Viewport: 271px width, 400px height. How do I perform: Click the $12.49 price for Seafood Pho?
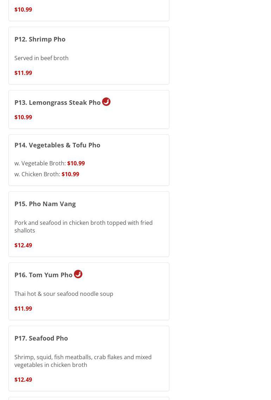pos(23,380)
